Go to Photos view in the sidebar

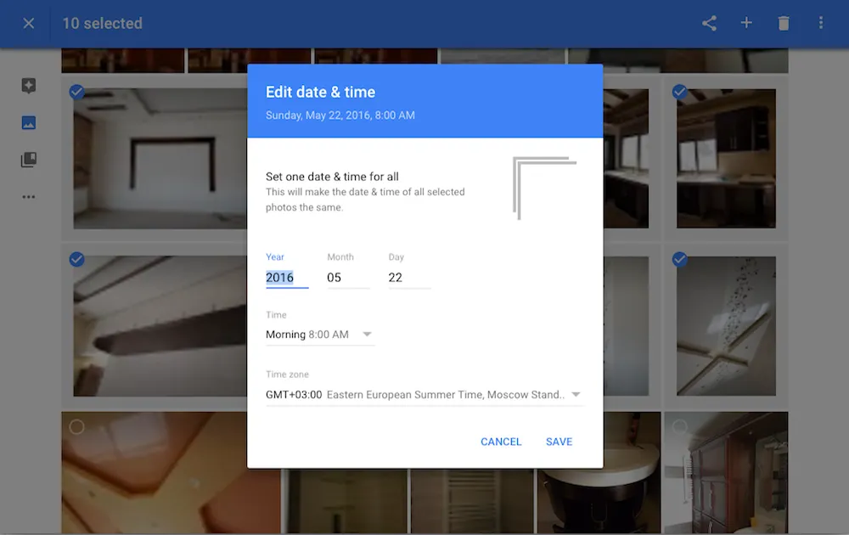[28, 122]
